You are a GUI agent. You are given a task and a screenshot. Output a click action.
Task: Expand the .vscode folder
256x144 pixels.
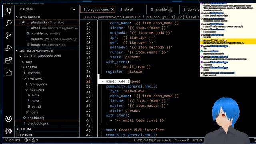(25, 73)
